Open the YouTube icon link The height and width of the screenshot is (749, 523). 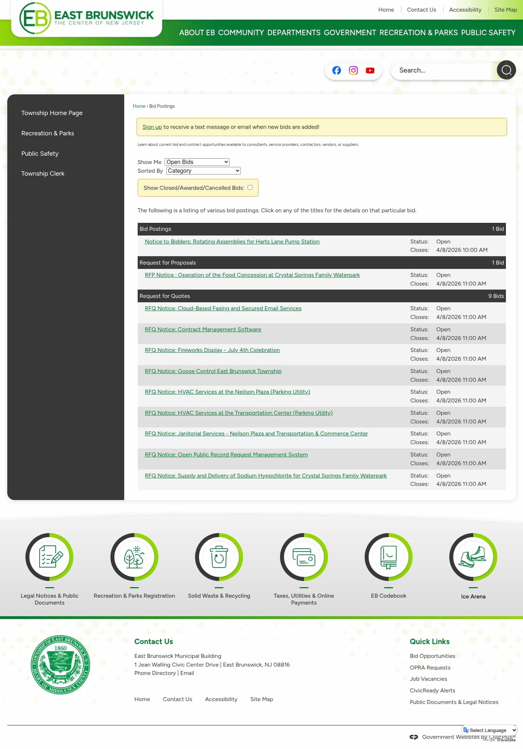[370, 70]
